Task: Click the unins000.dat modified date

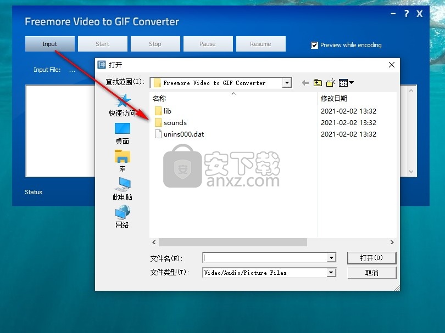Action: [x=348, y=134]
